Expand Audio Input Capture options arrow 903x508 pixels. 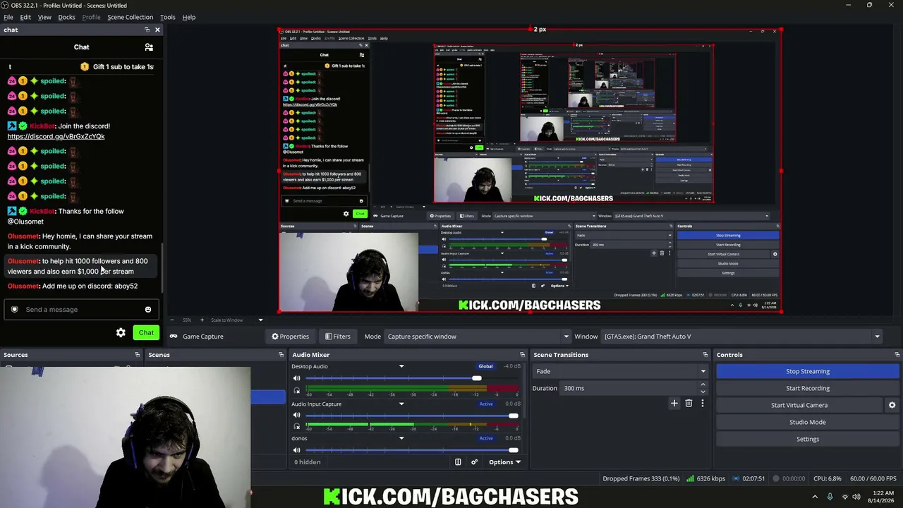pyautogui.click(x=401, y=404)
